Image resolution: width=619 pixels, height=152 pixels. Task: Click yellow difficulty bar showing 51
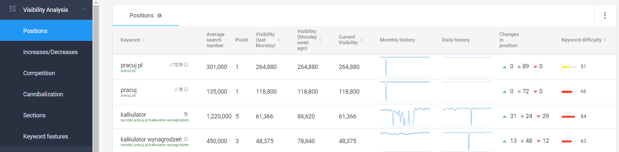tap(569, 67)
